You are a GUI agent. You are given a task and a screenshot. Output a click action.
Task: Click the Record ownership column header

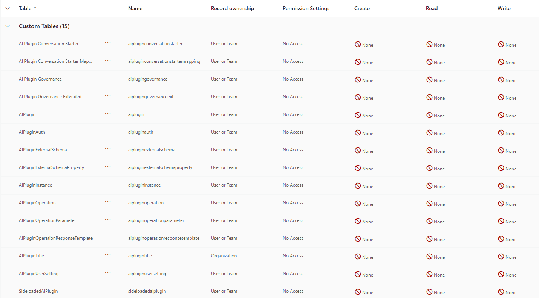[233, 8]
